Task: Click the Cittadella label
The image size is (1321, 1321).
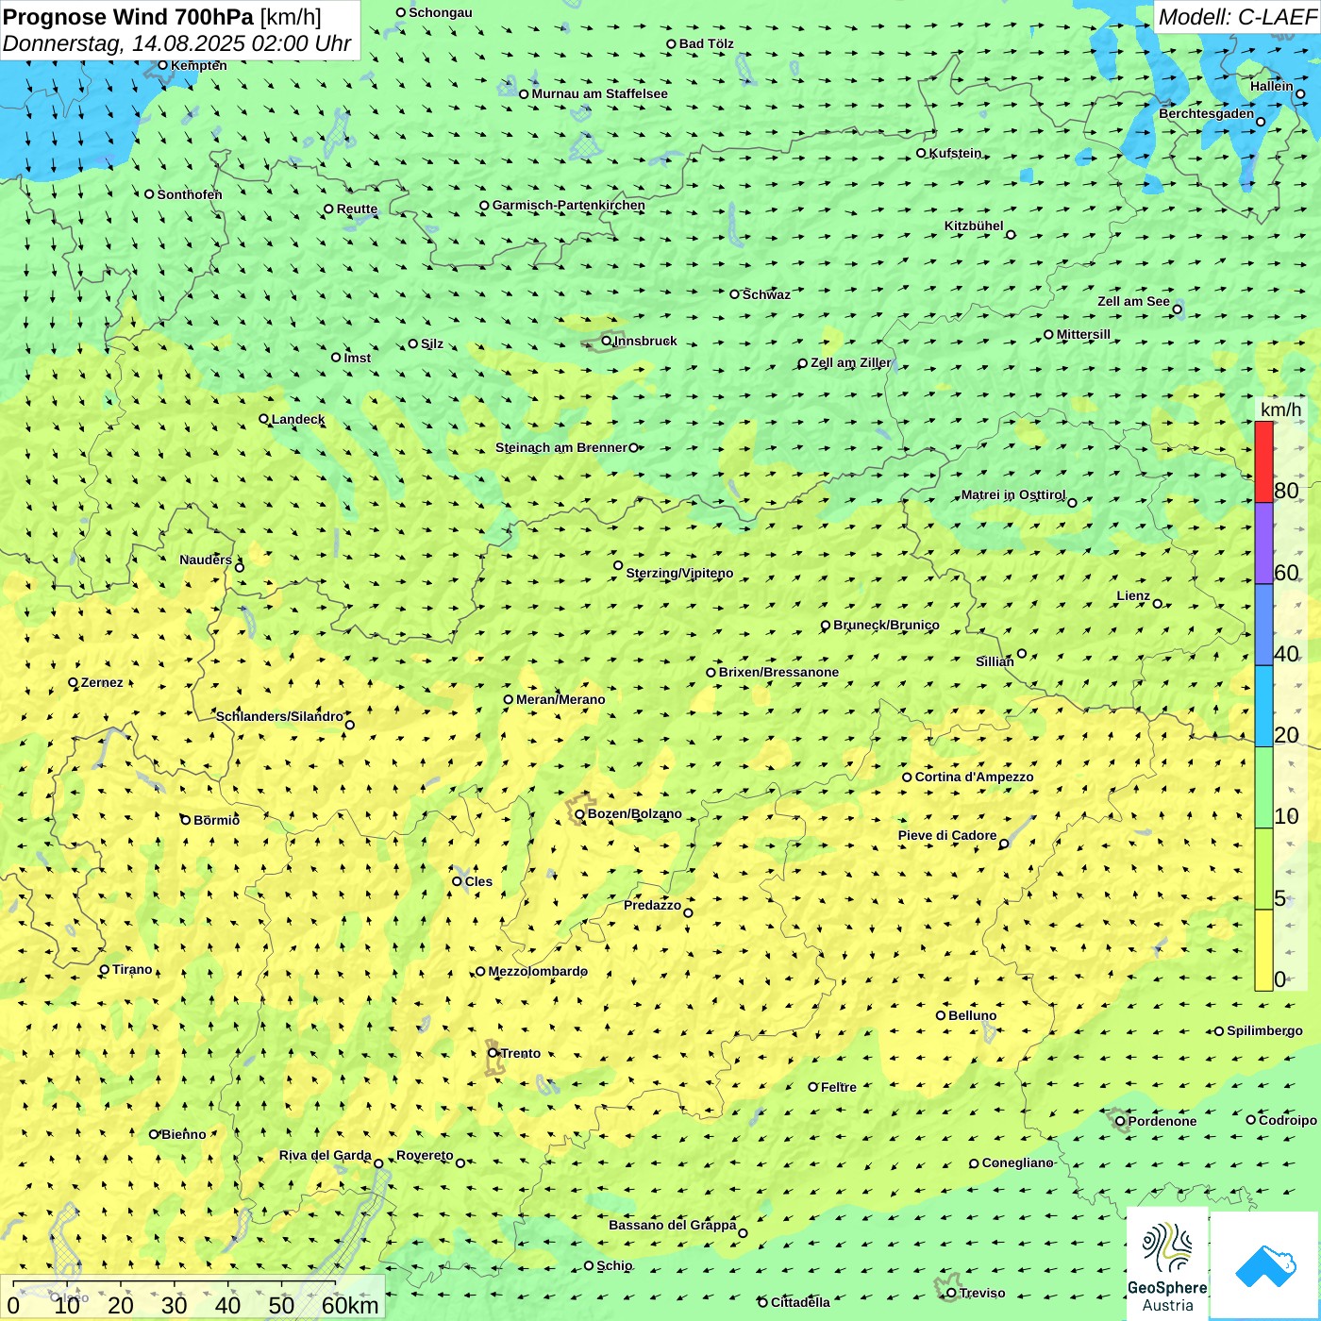Action: 800,1302
